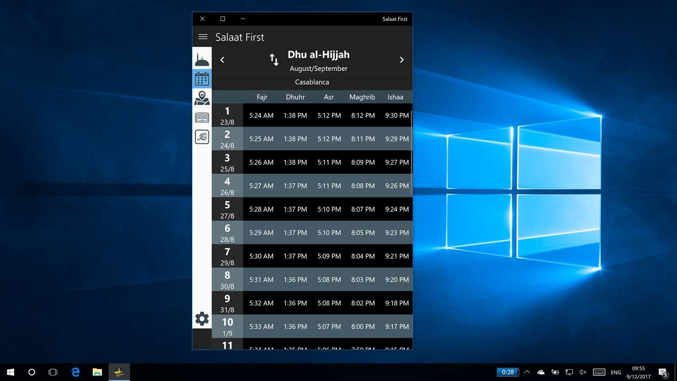Click the 9:21 PM Ishaa time
Screen dimensions: 677x381
click(397, 256)
